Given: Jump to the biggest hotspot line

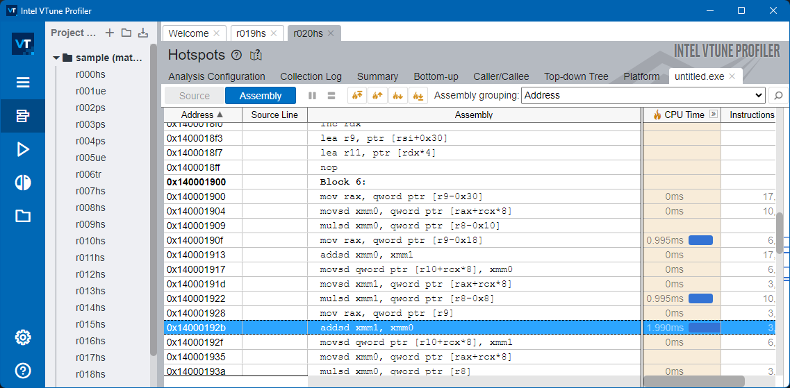Looking at the screenshot, I should tap(358, 96).
